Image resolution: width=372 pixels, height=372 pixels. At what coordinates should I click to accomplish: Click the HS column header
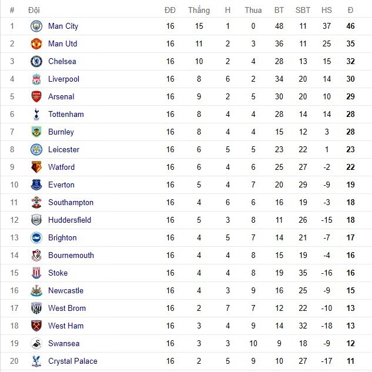[327, 10]
